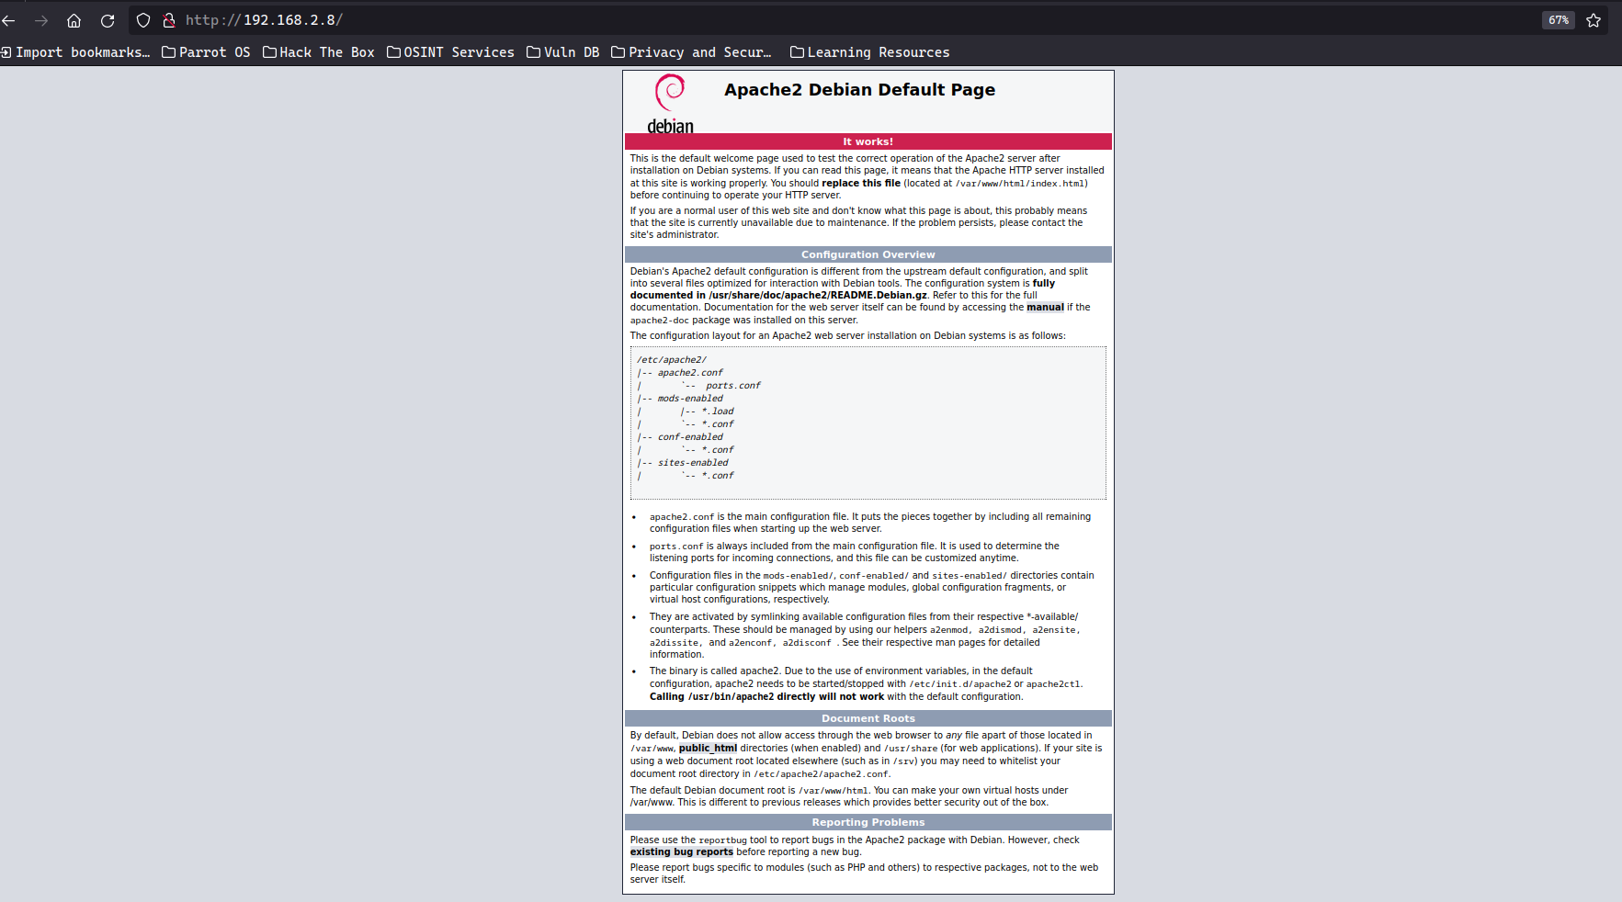Open the existing bug reports link
1622x902 pixels.
(x=681, y=852)
